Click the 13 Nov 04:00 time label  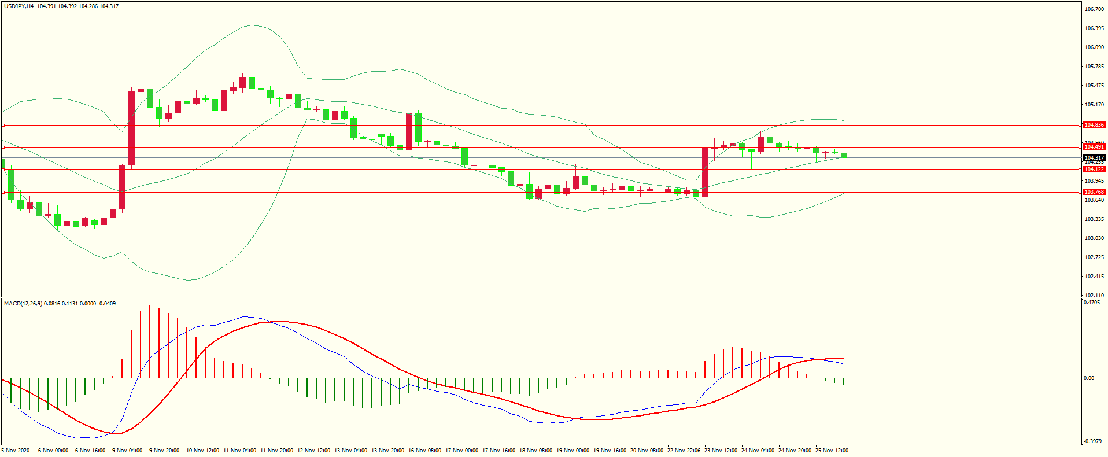(x=350, y=451)
